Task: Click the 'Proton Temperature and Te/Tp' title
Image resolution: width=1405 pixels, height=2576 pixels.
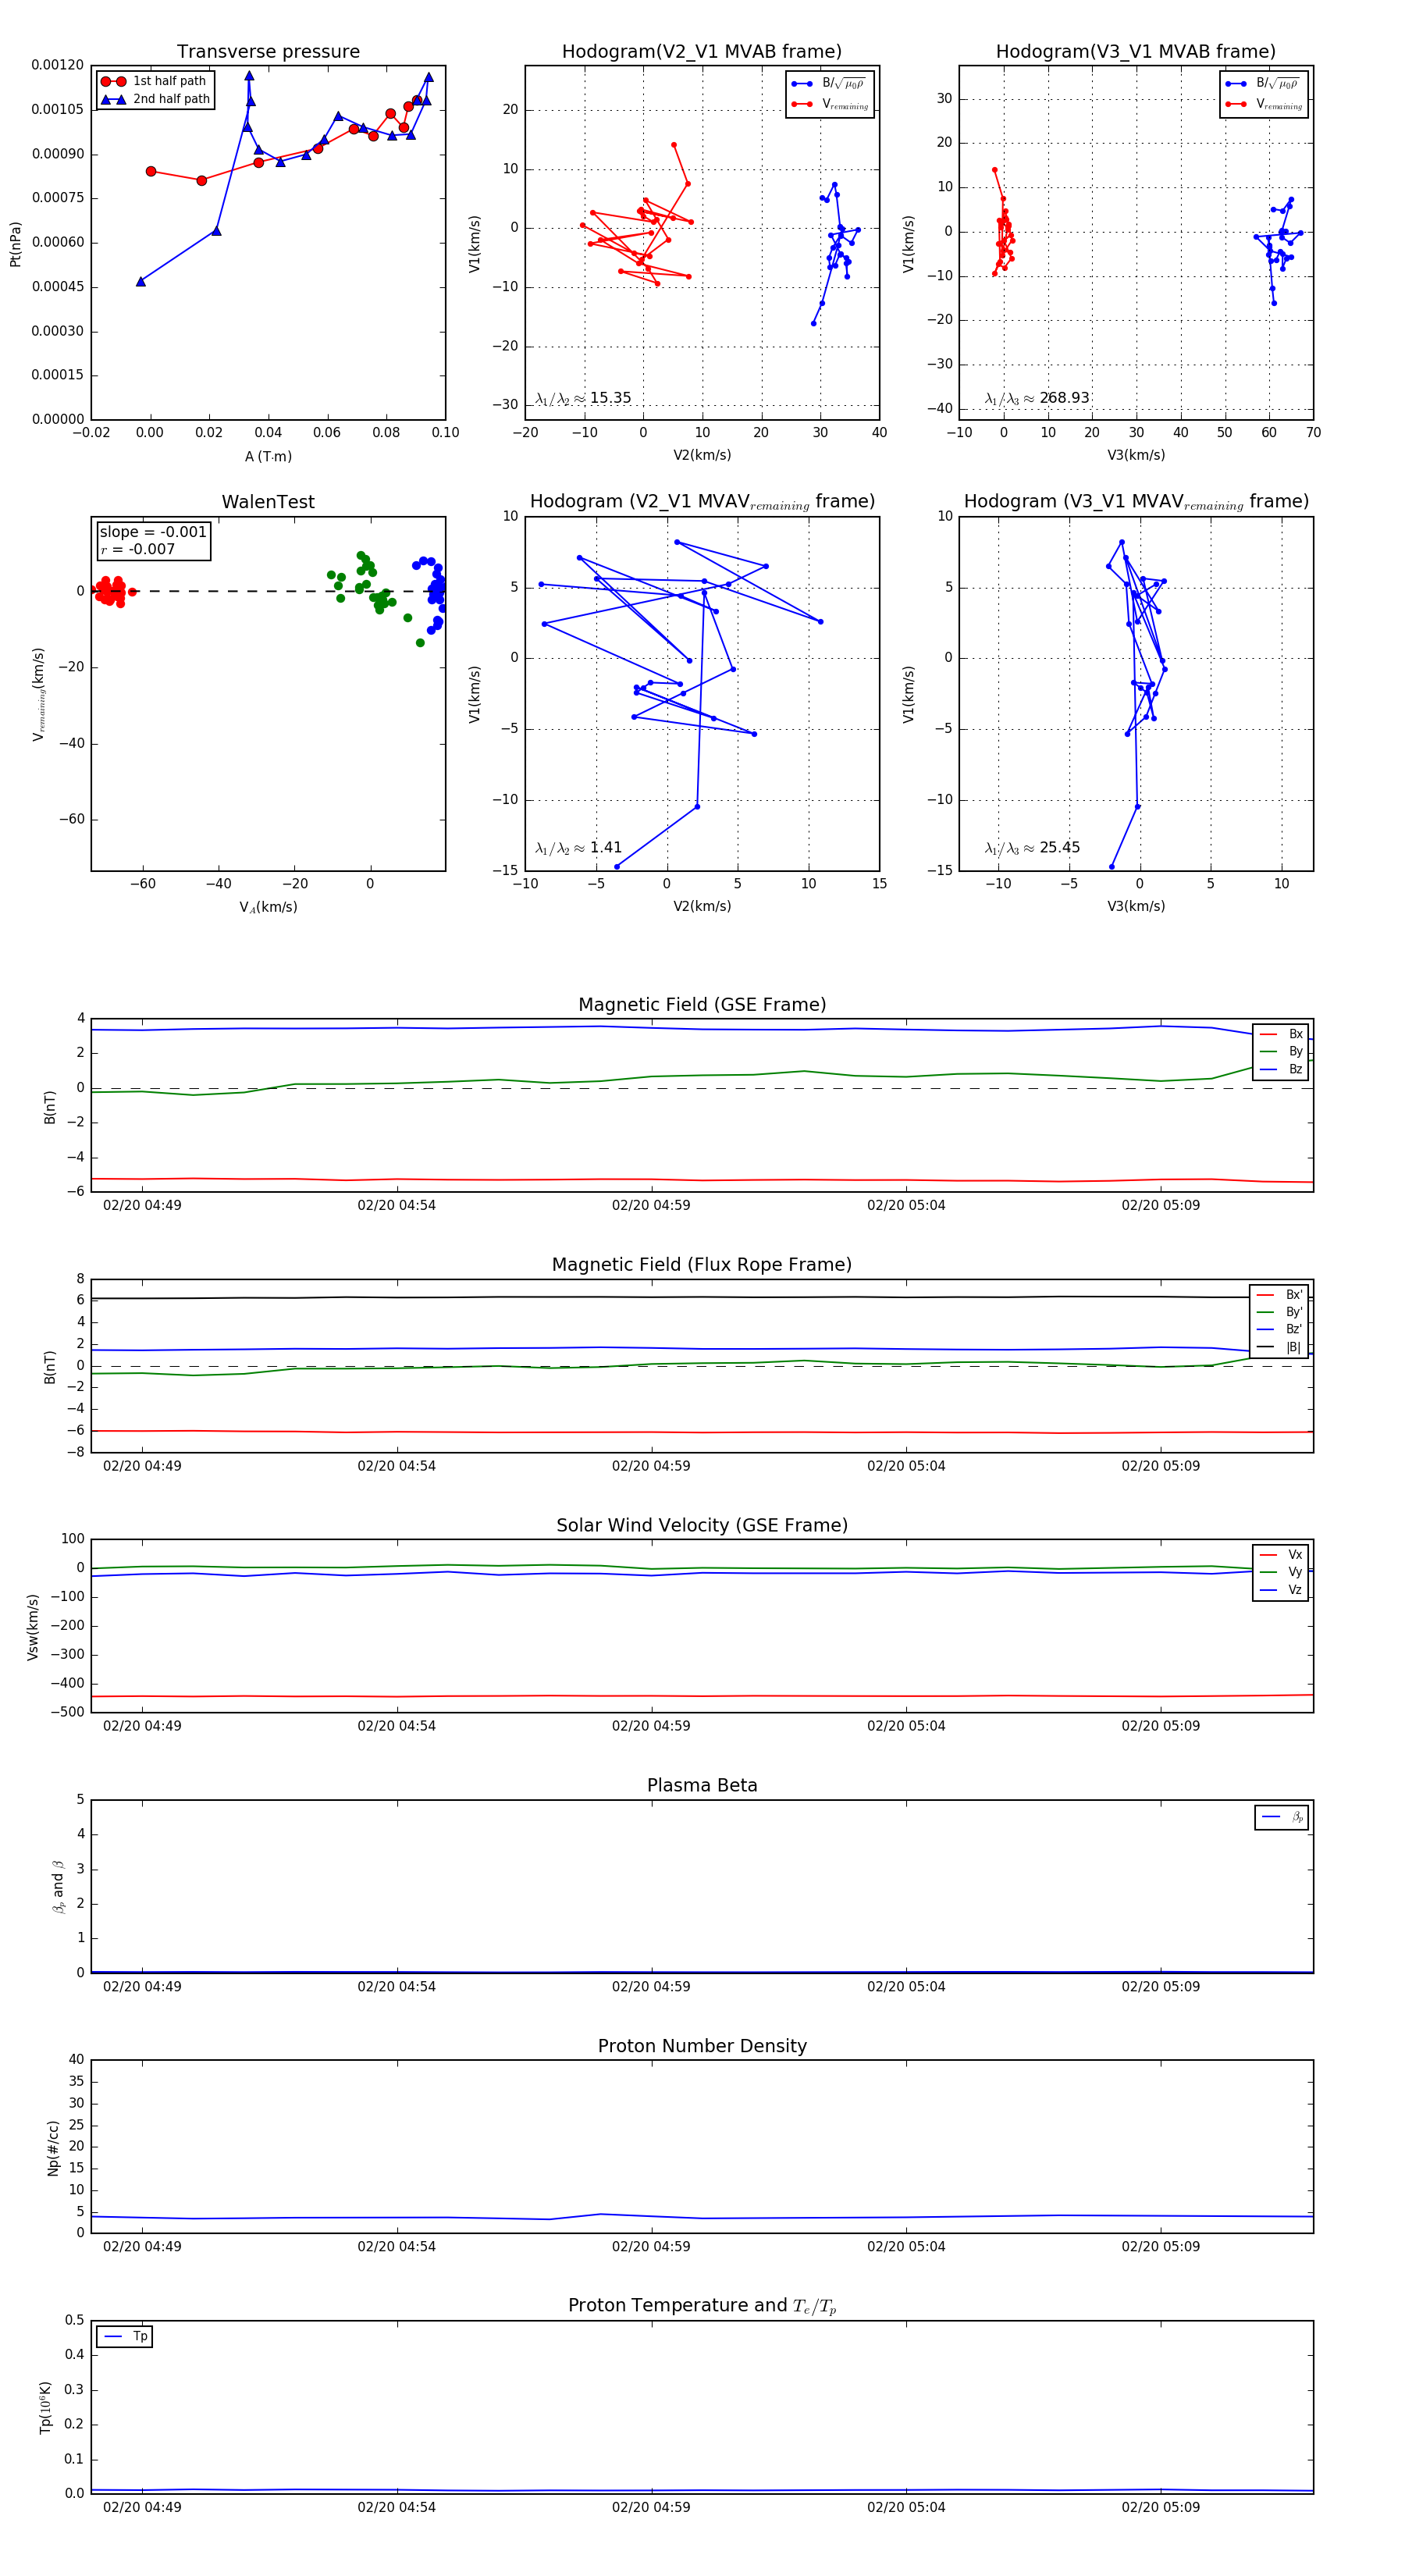Action: pos(702,2306)
